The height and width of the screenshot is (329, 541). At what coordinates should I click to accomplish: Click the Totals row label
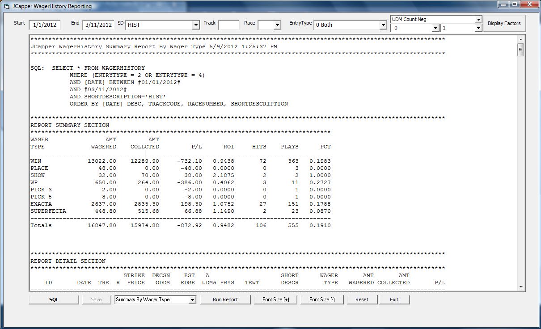tap(41, 225)
